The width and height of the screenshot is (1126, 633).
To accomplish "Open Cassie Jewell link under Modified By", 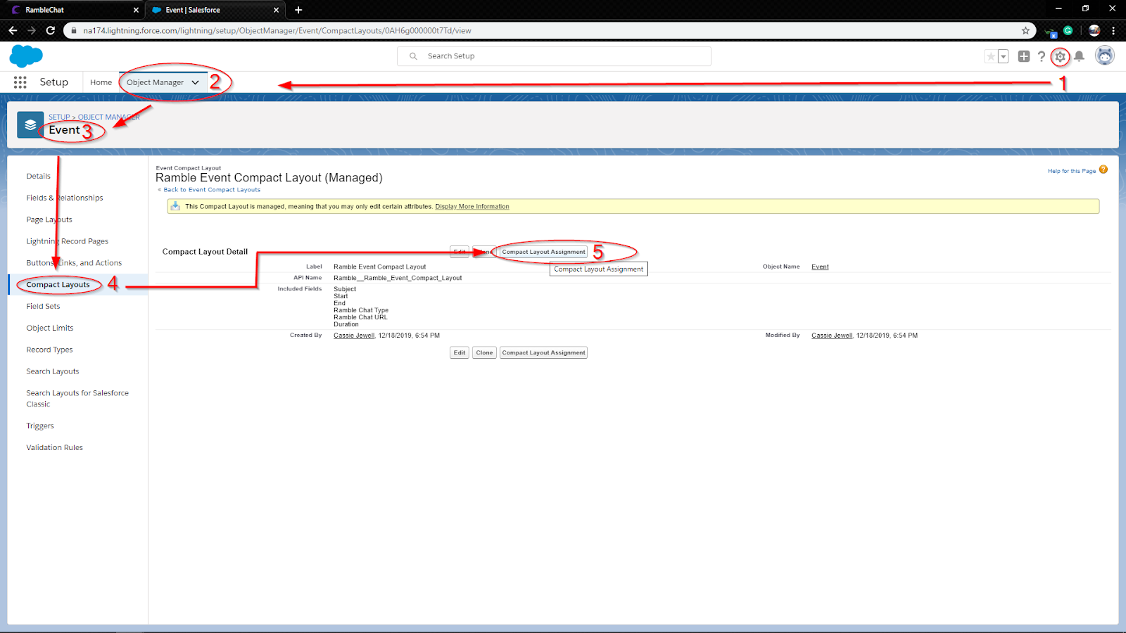I will [x=832, y=335].
